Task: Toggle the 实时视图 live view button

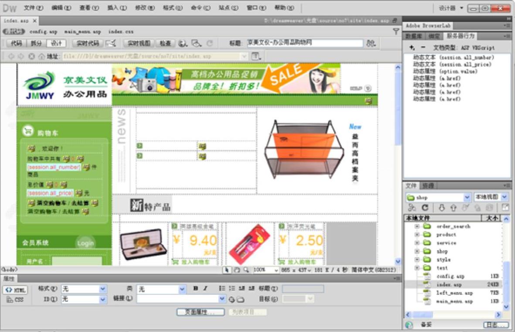Action: pyautogui.click(x=138, y=43)
